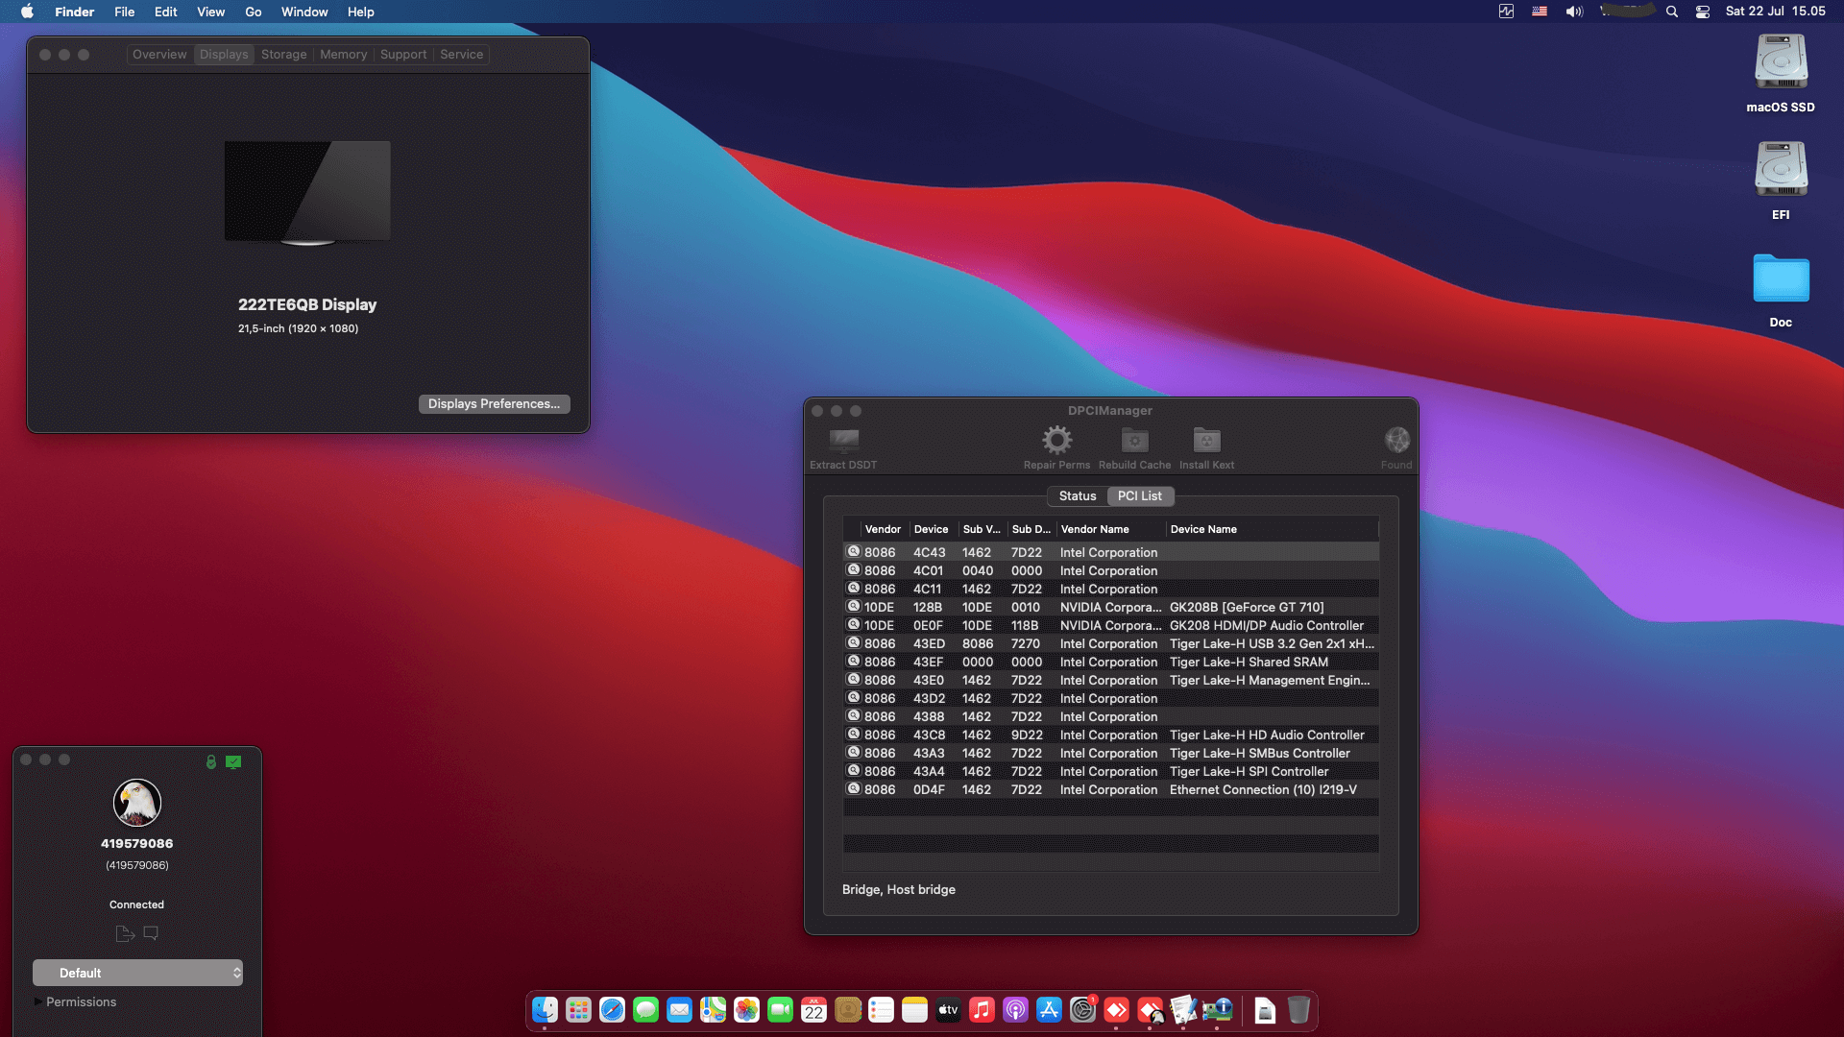This screenshot has width=1844, height=1037.
Task: Click the Displays Preferences button
Action: pos(494,404)
